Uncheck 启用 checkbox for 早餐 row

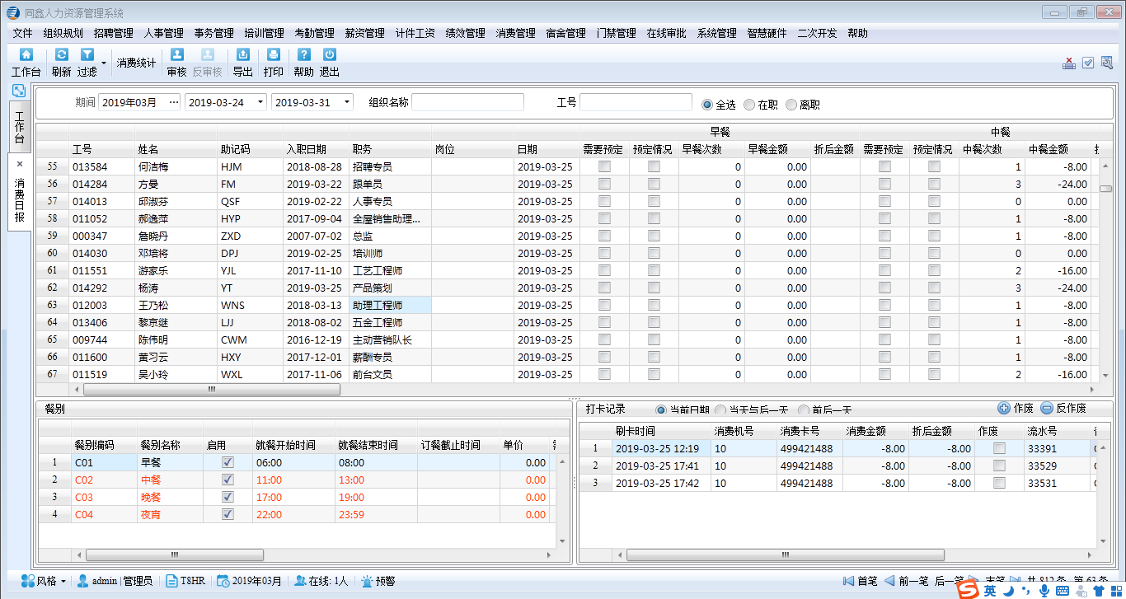pyautogui.click(x=228, y=463)
